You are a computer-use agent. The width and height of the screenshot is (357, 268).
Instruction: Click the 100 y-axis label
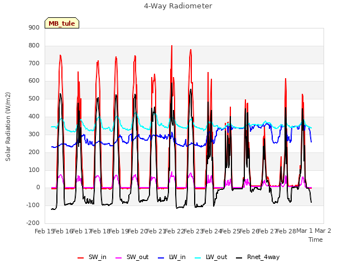tap(34, 170)
